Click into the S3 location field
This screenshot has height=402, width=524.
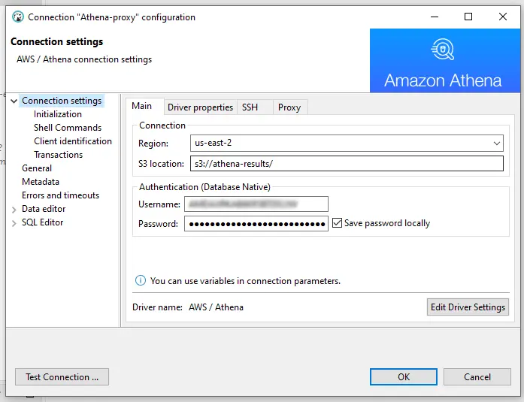(x=347, y=164)
